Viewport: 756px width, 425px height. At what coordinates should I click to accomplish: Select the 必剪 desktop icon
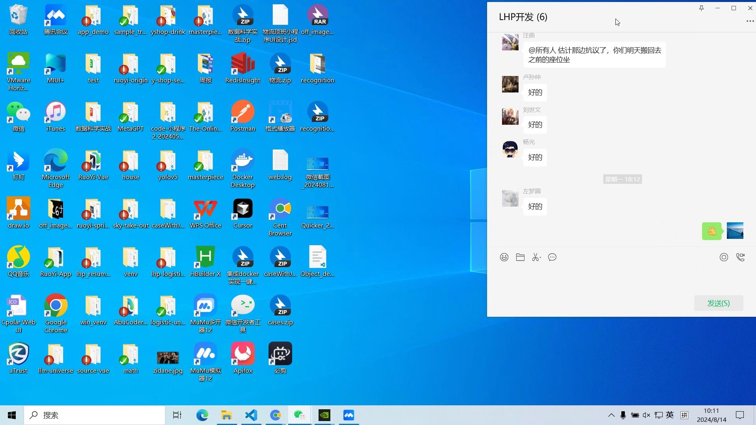click(x=280, y=358)
